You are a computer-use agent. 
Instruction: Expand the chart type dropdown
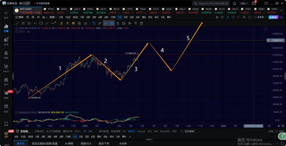coord(44,17)
